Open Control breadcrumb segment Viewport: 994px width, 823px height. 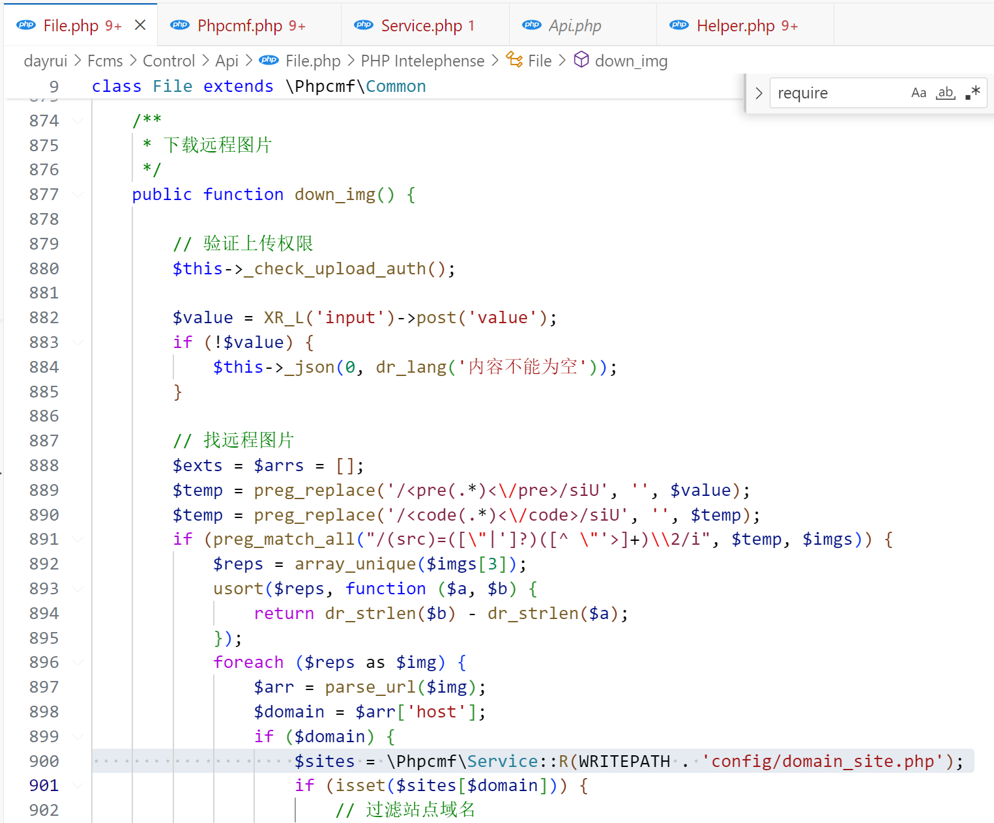coord(169,61)
